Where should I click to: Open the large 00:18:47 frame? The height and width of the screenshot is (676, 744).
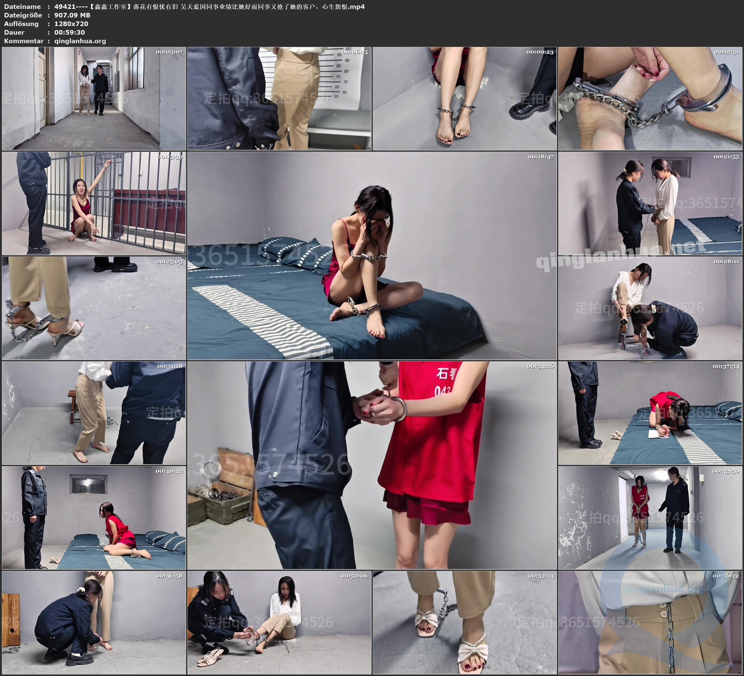372,255
